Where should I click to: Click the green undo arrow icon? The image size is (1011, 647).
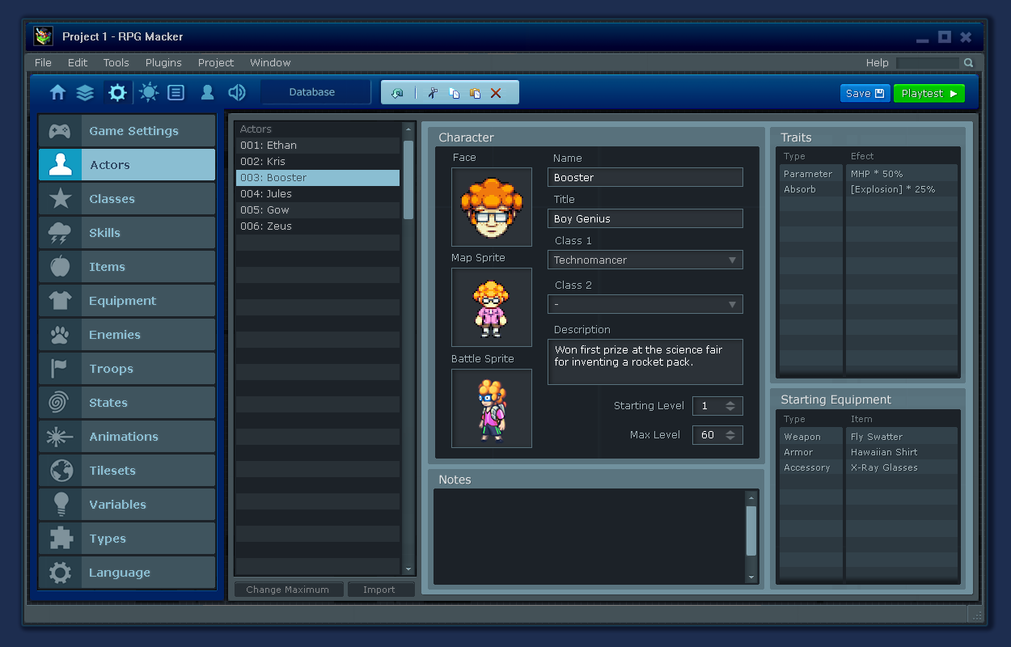pyautogui.click(x=397, y=93)
